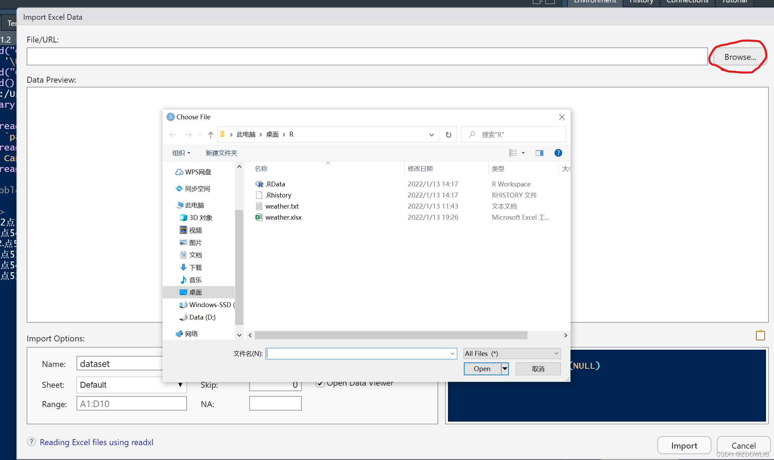The width and height of the screenshot is (774, 460).
Task: Close the Choose File dialog
Action: [562, 117]
